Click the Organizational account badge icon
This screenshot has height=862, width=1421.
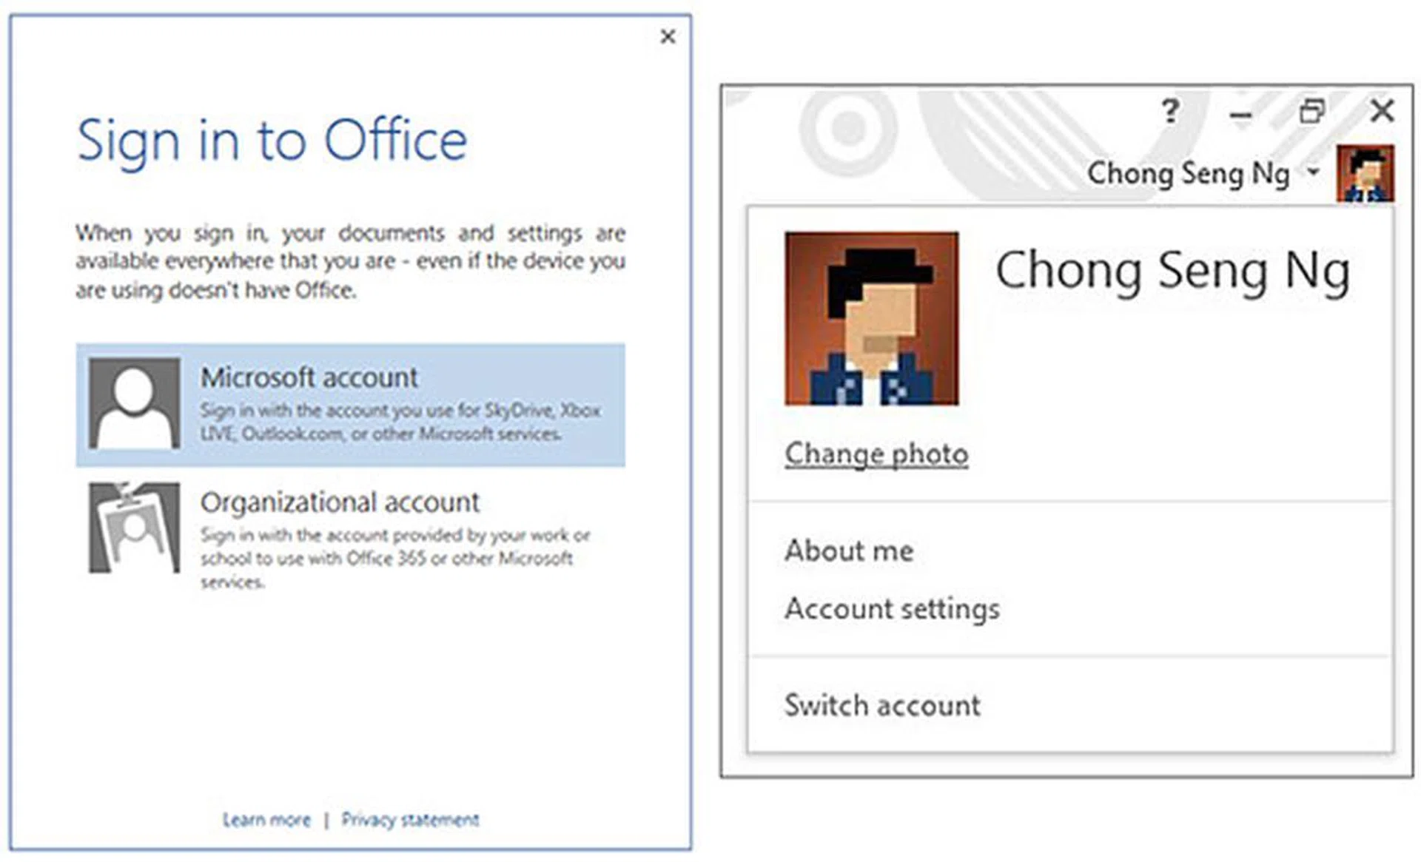click(134, 528)
